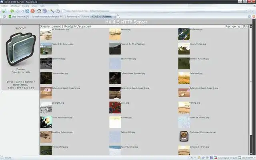Click Transporting.jpg file name

point(60,147)
